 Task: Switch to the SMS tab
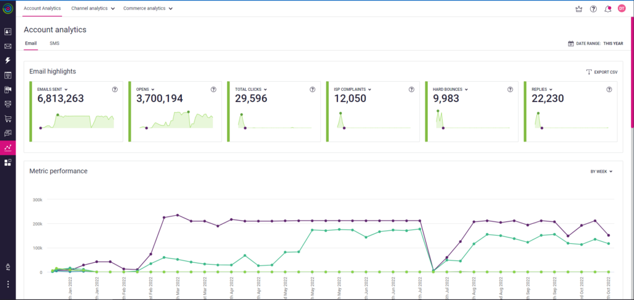coord(54,44)
